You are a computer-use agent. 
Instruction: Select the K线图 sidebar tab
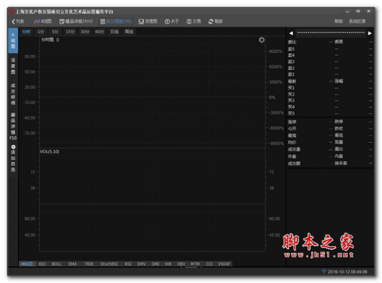tap(13, 41)
